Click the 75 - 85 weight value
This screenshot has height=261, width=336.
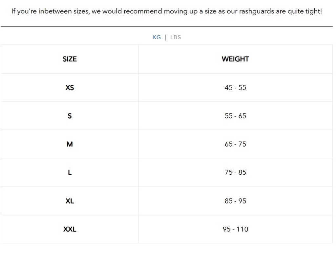[235, 172]
